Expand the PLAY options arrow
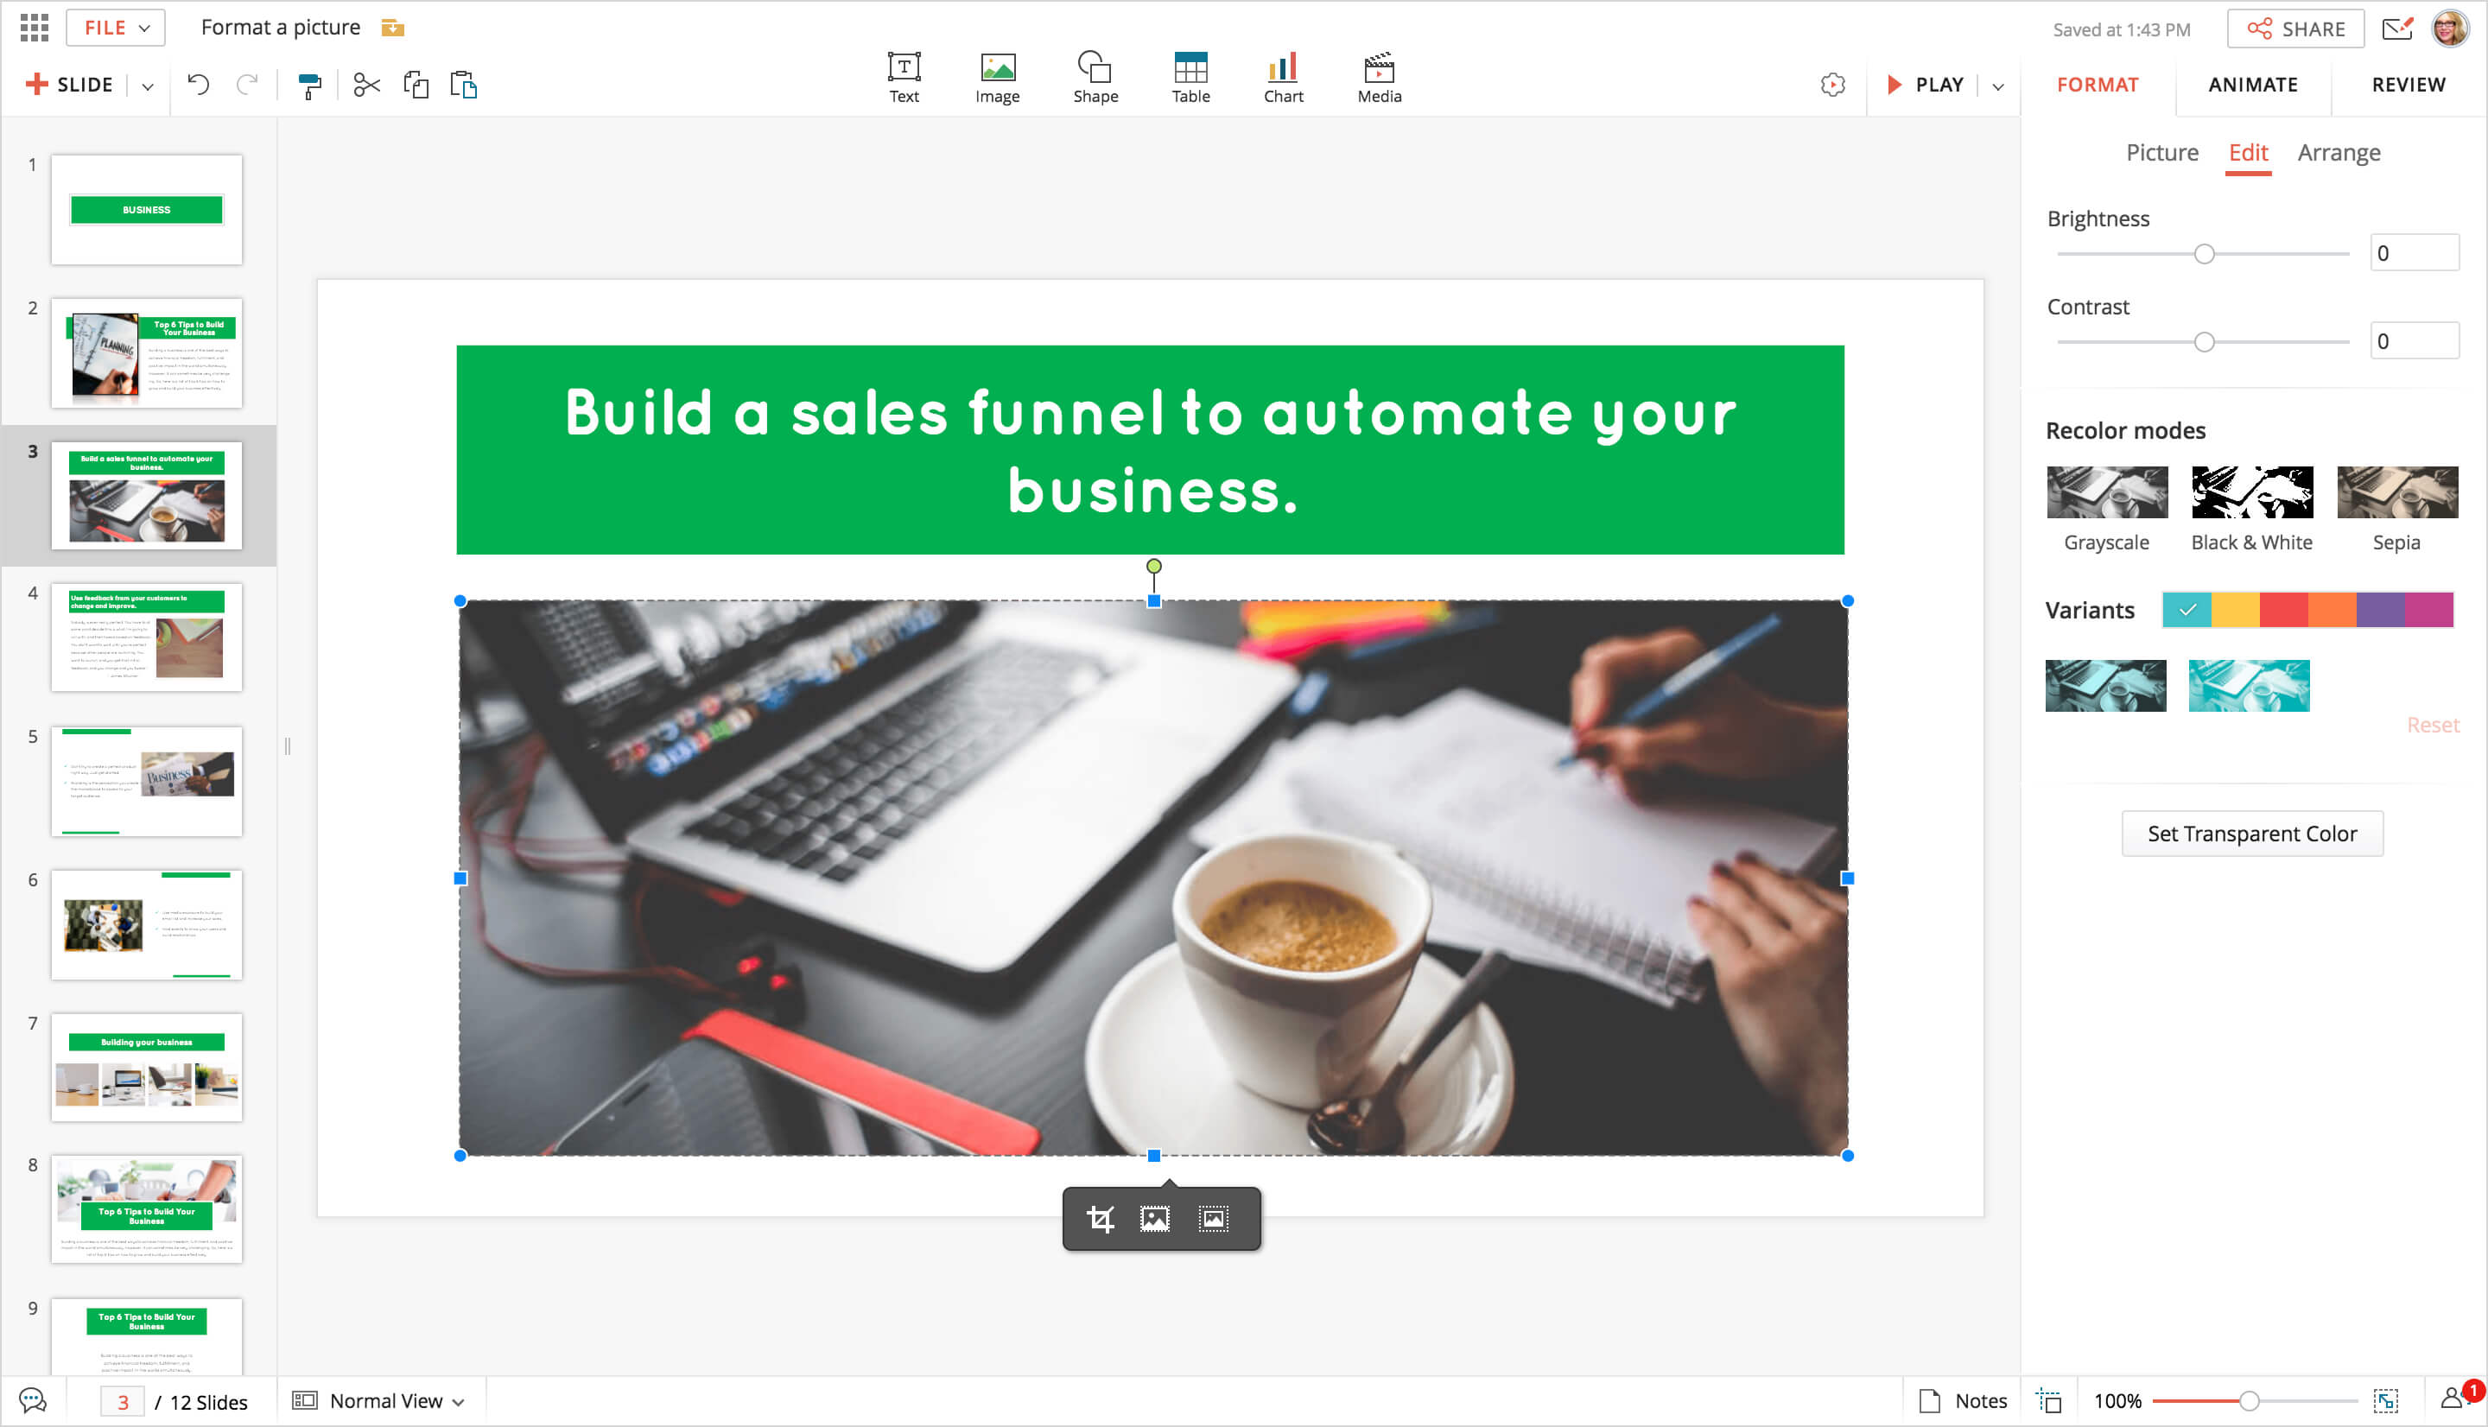The width and height of the screenshot is (2488, 1427). pyautogui.click(x=1997, y=86)
